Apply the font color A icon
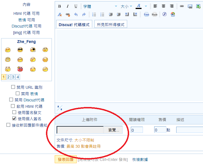 pyautogui.click(x=138, y=6)
